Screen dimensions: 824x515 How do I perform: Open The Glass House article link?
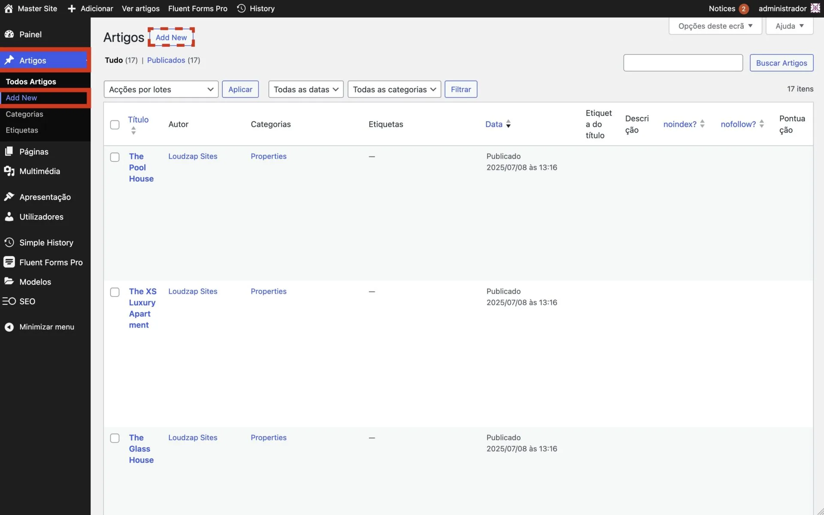click(141, 449)
